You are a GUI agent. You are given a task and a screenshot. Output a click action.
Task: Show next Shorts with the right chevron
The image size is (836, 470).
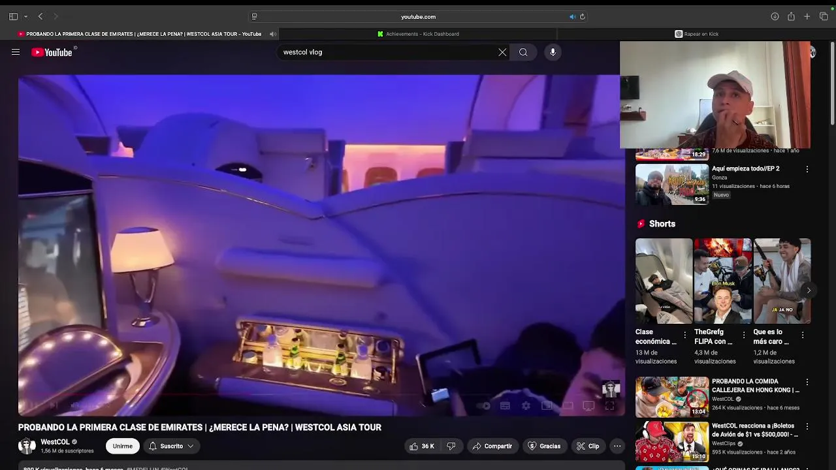809,290
